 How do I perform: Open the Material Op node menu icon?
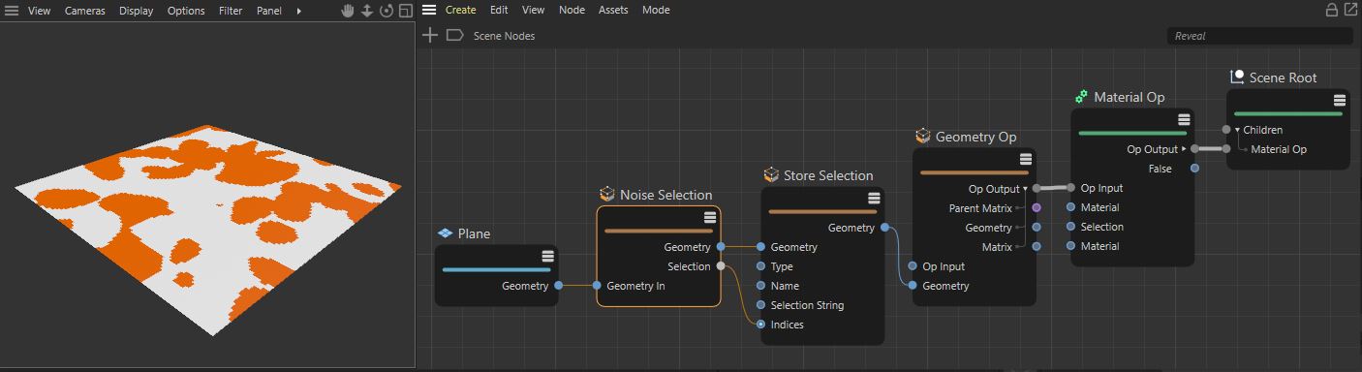(x=1184, y=120)
